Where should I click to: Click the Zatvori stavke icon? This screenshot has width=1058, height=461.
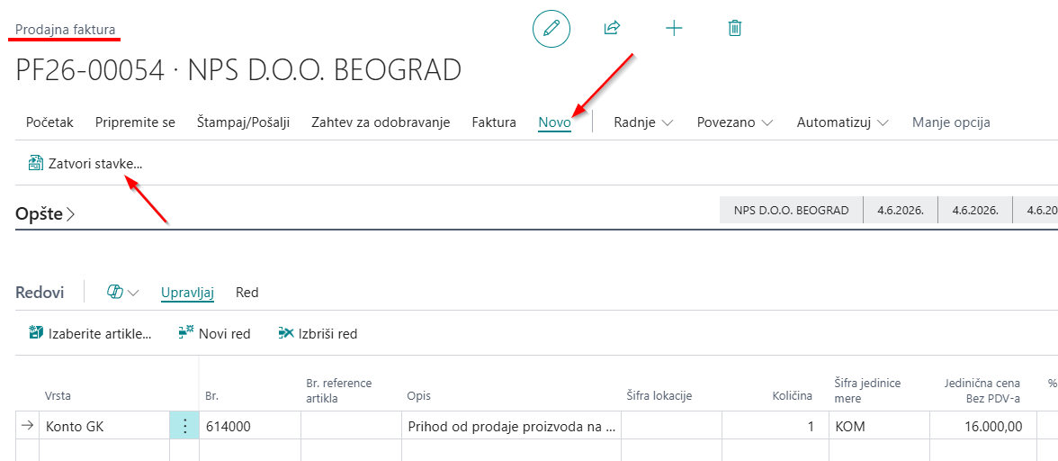coord(34,163)
